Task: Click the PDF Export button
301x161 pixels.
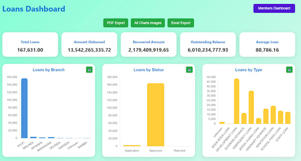Action: click(116, 23)
